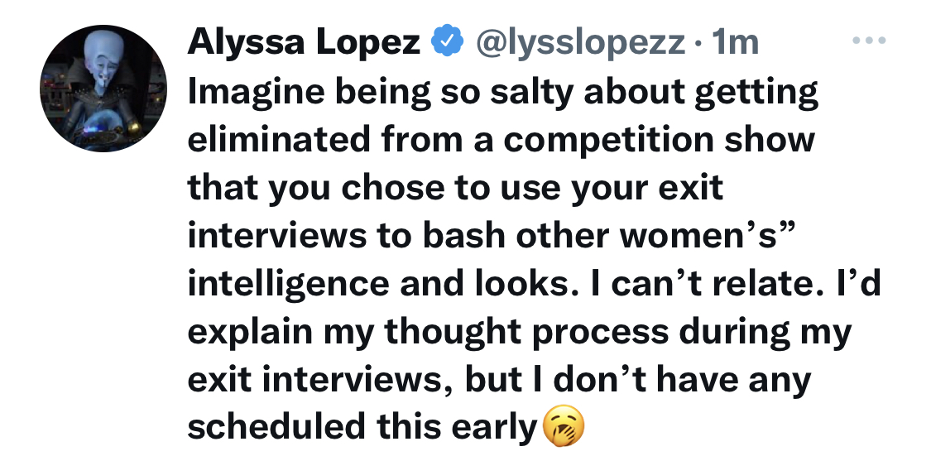
Task: Open Alyssa Lopez's profile picture
Action: [x=103, y=89]
